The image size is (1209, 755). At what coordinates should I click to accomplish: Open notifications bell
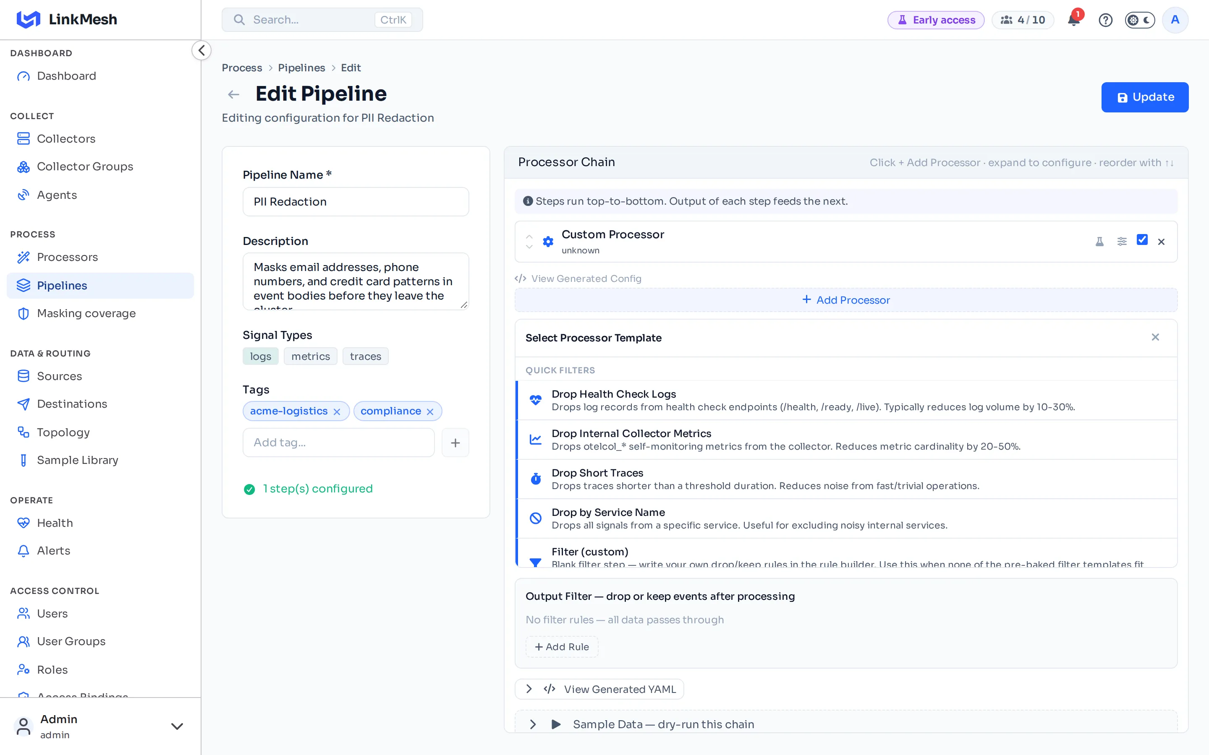[1073, 20]
